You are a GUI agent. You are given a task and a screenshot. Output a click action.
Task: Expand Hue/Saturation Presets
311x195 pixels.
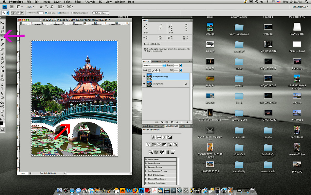tap(146, 171)
